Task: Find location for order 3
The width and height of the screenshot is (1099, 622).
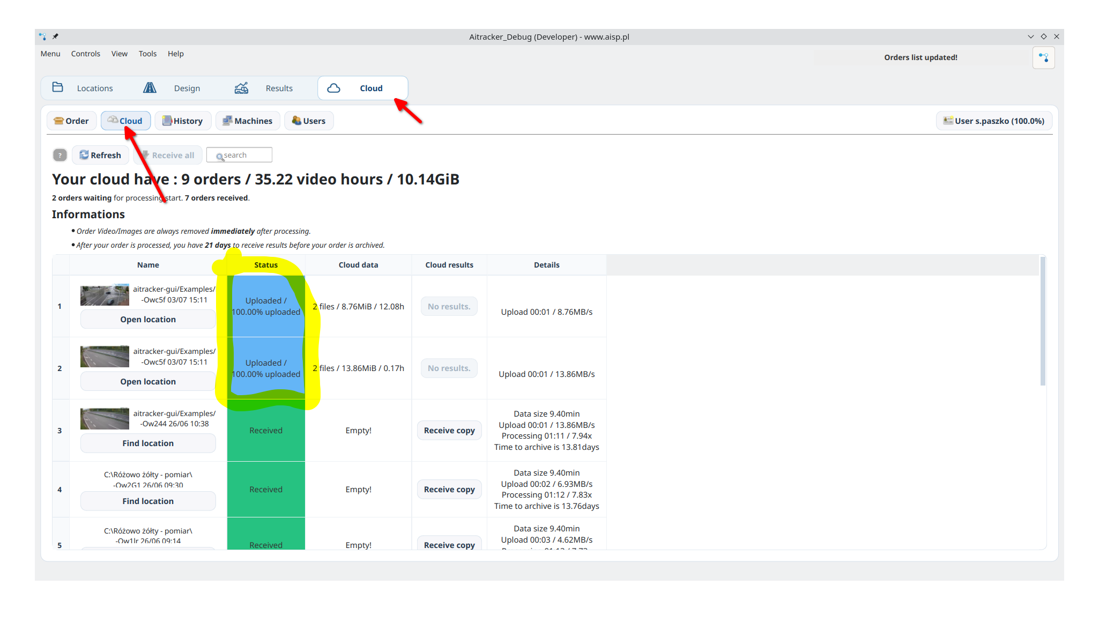Action: click(x=148, y=443)
